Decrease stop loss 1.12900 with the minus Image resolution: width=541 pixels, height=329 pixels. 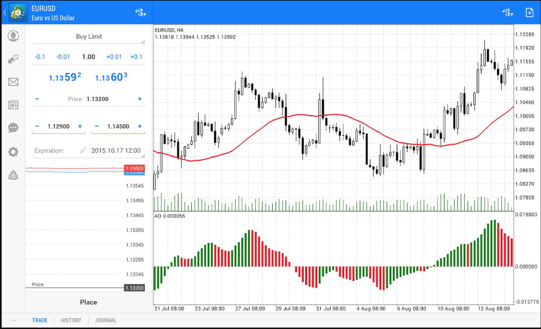click(37, 126)
